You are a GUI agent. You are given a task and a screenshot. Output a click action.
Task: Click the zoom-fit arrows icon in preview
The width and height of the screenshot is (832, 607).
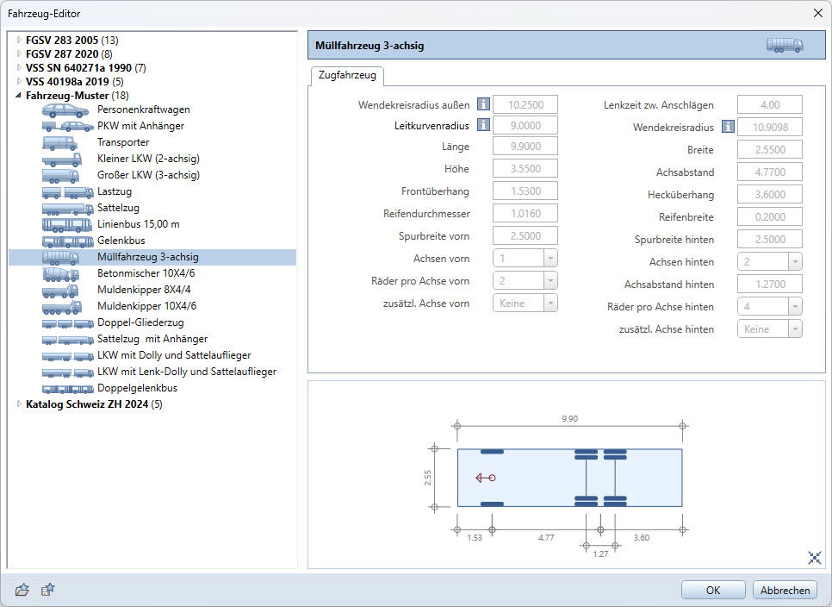coord(815,558)
